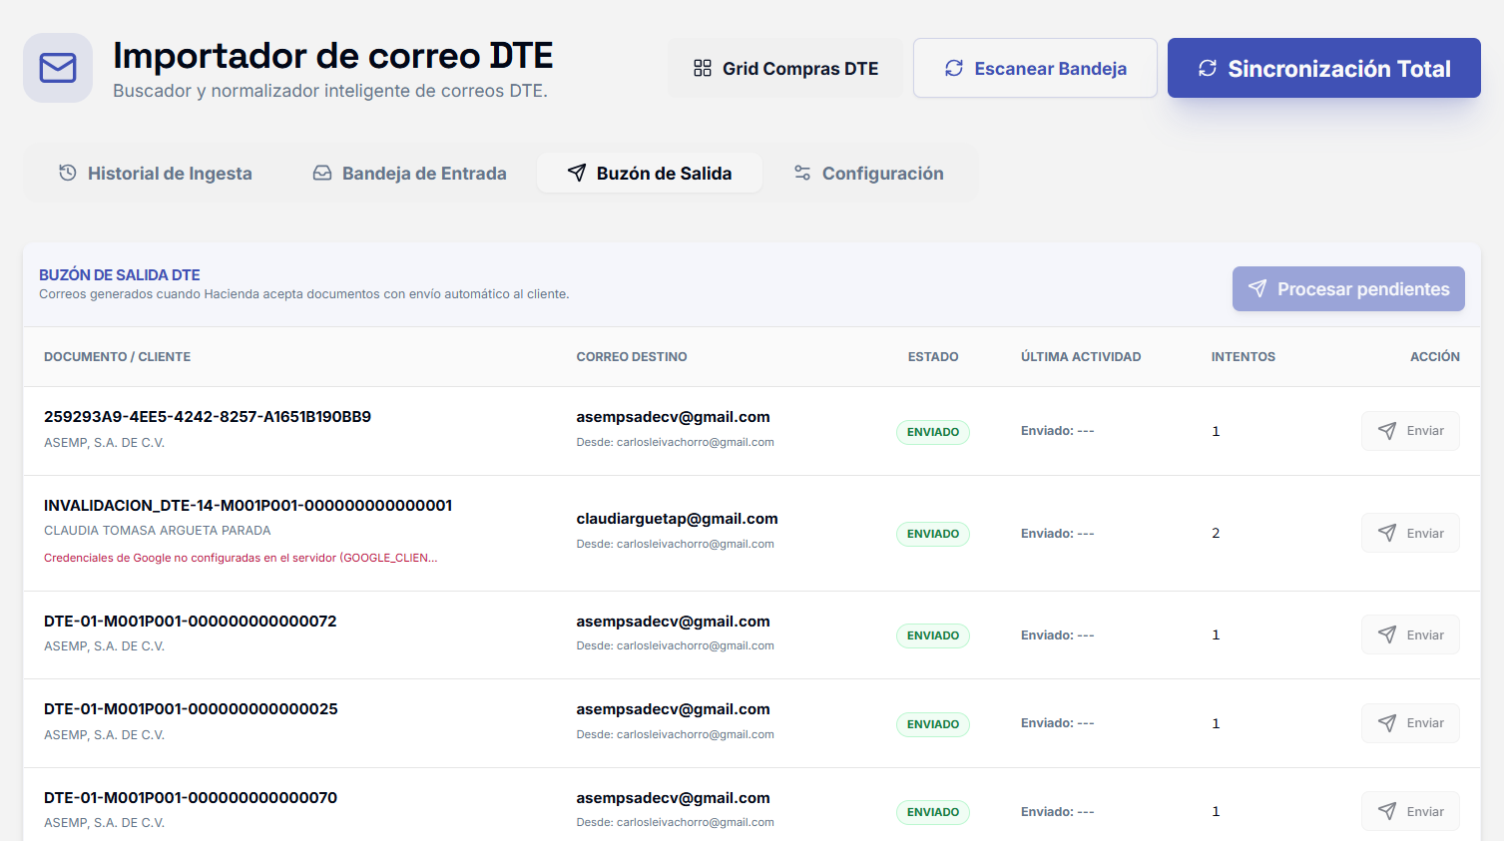Click Enviar for DTE-01-M001P001-000000000000072

(1410, 634)
